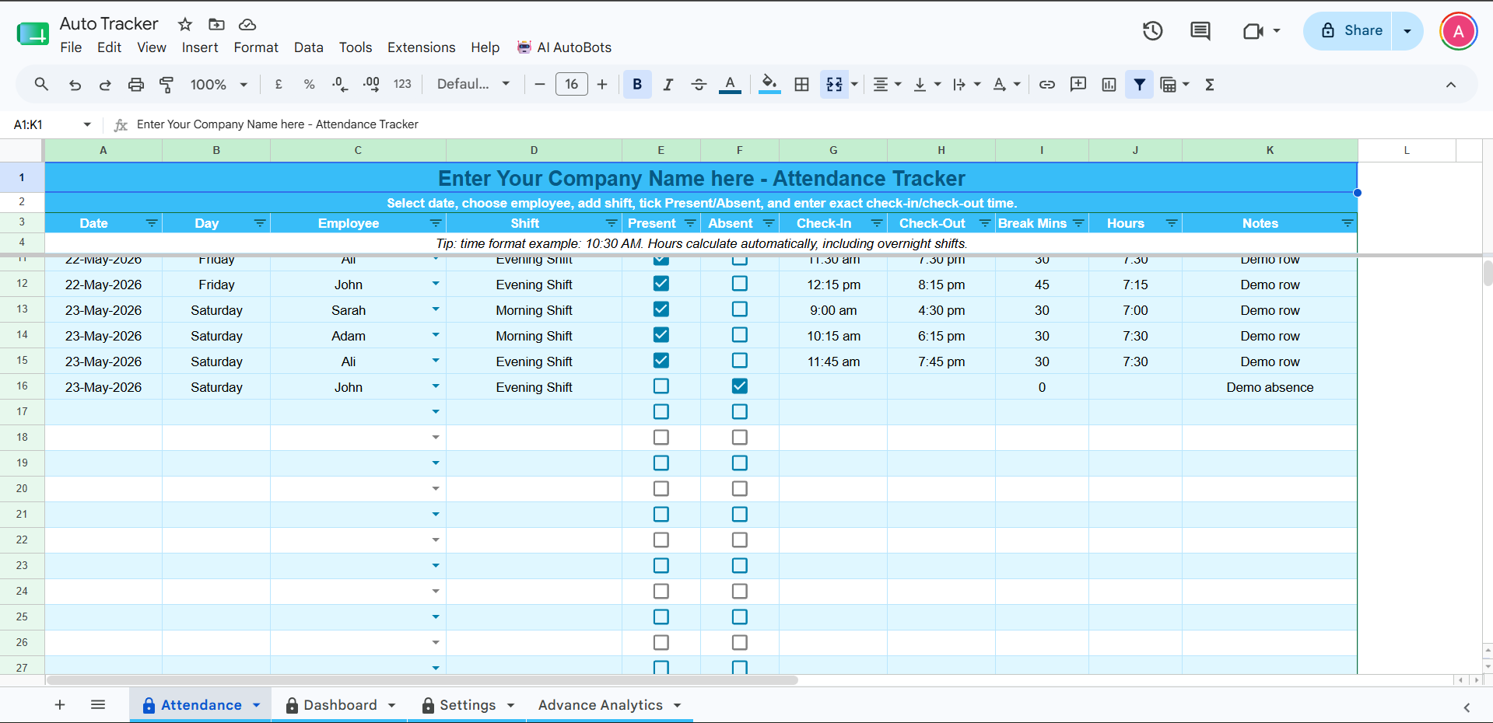Apply strikethrough formatting
1493x723 pixels.
[699, 84]
